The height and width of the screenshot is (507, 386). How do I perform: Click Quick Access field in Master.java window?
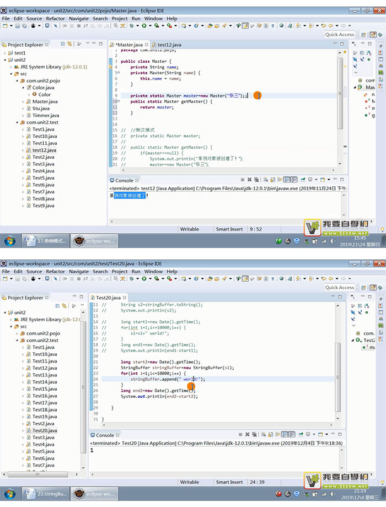click(340, 35)
